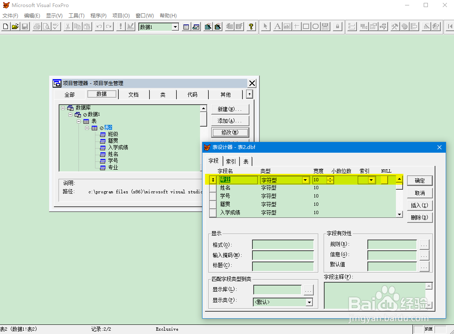Viewport: 454px width, 334px height.
Task: Increase the width spinner for 专业 field
Action: pos(330,178)
